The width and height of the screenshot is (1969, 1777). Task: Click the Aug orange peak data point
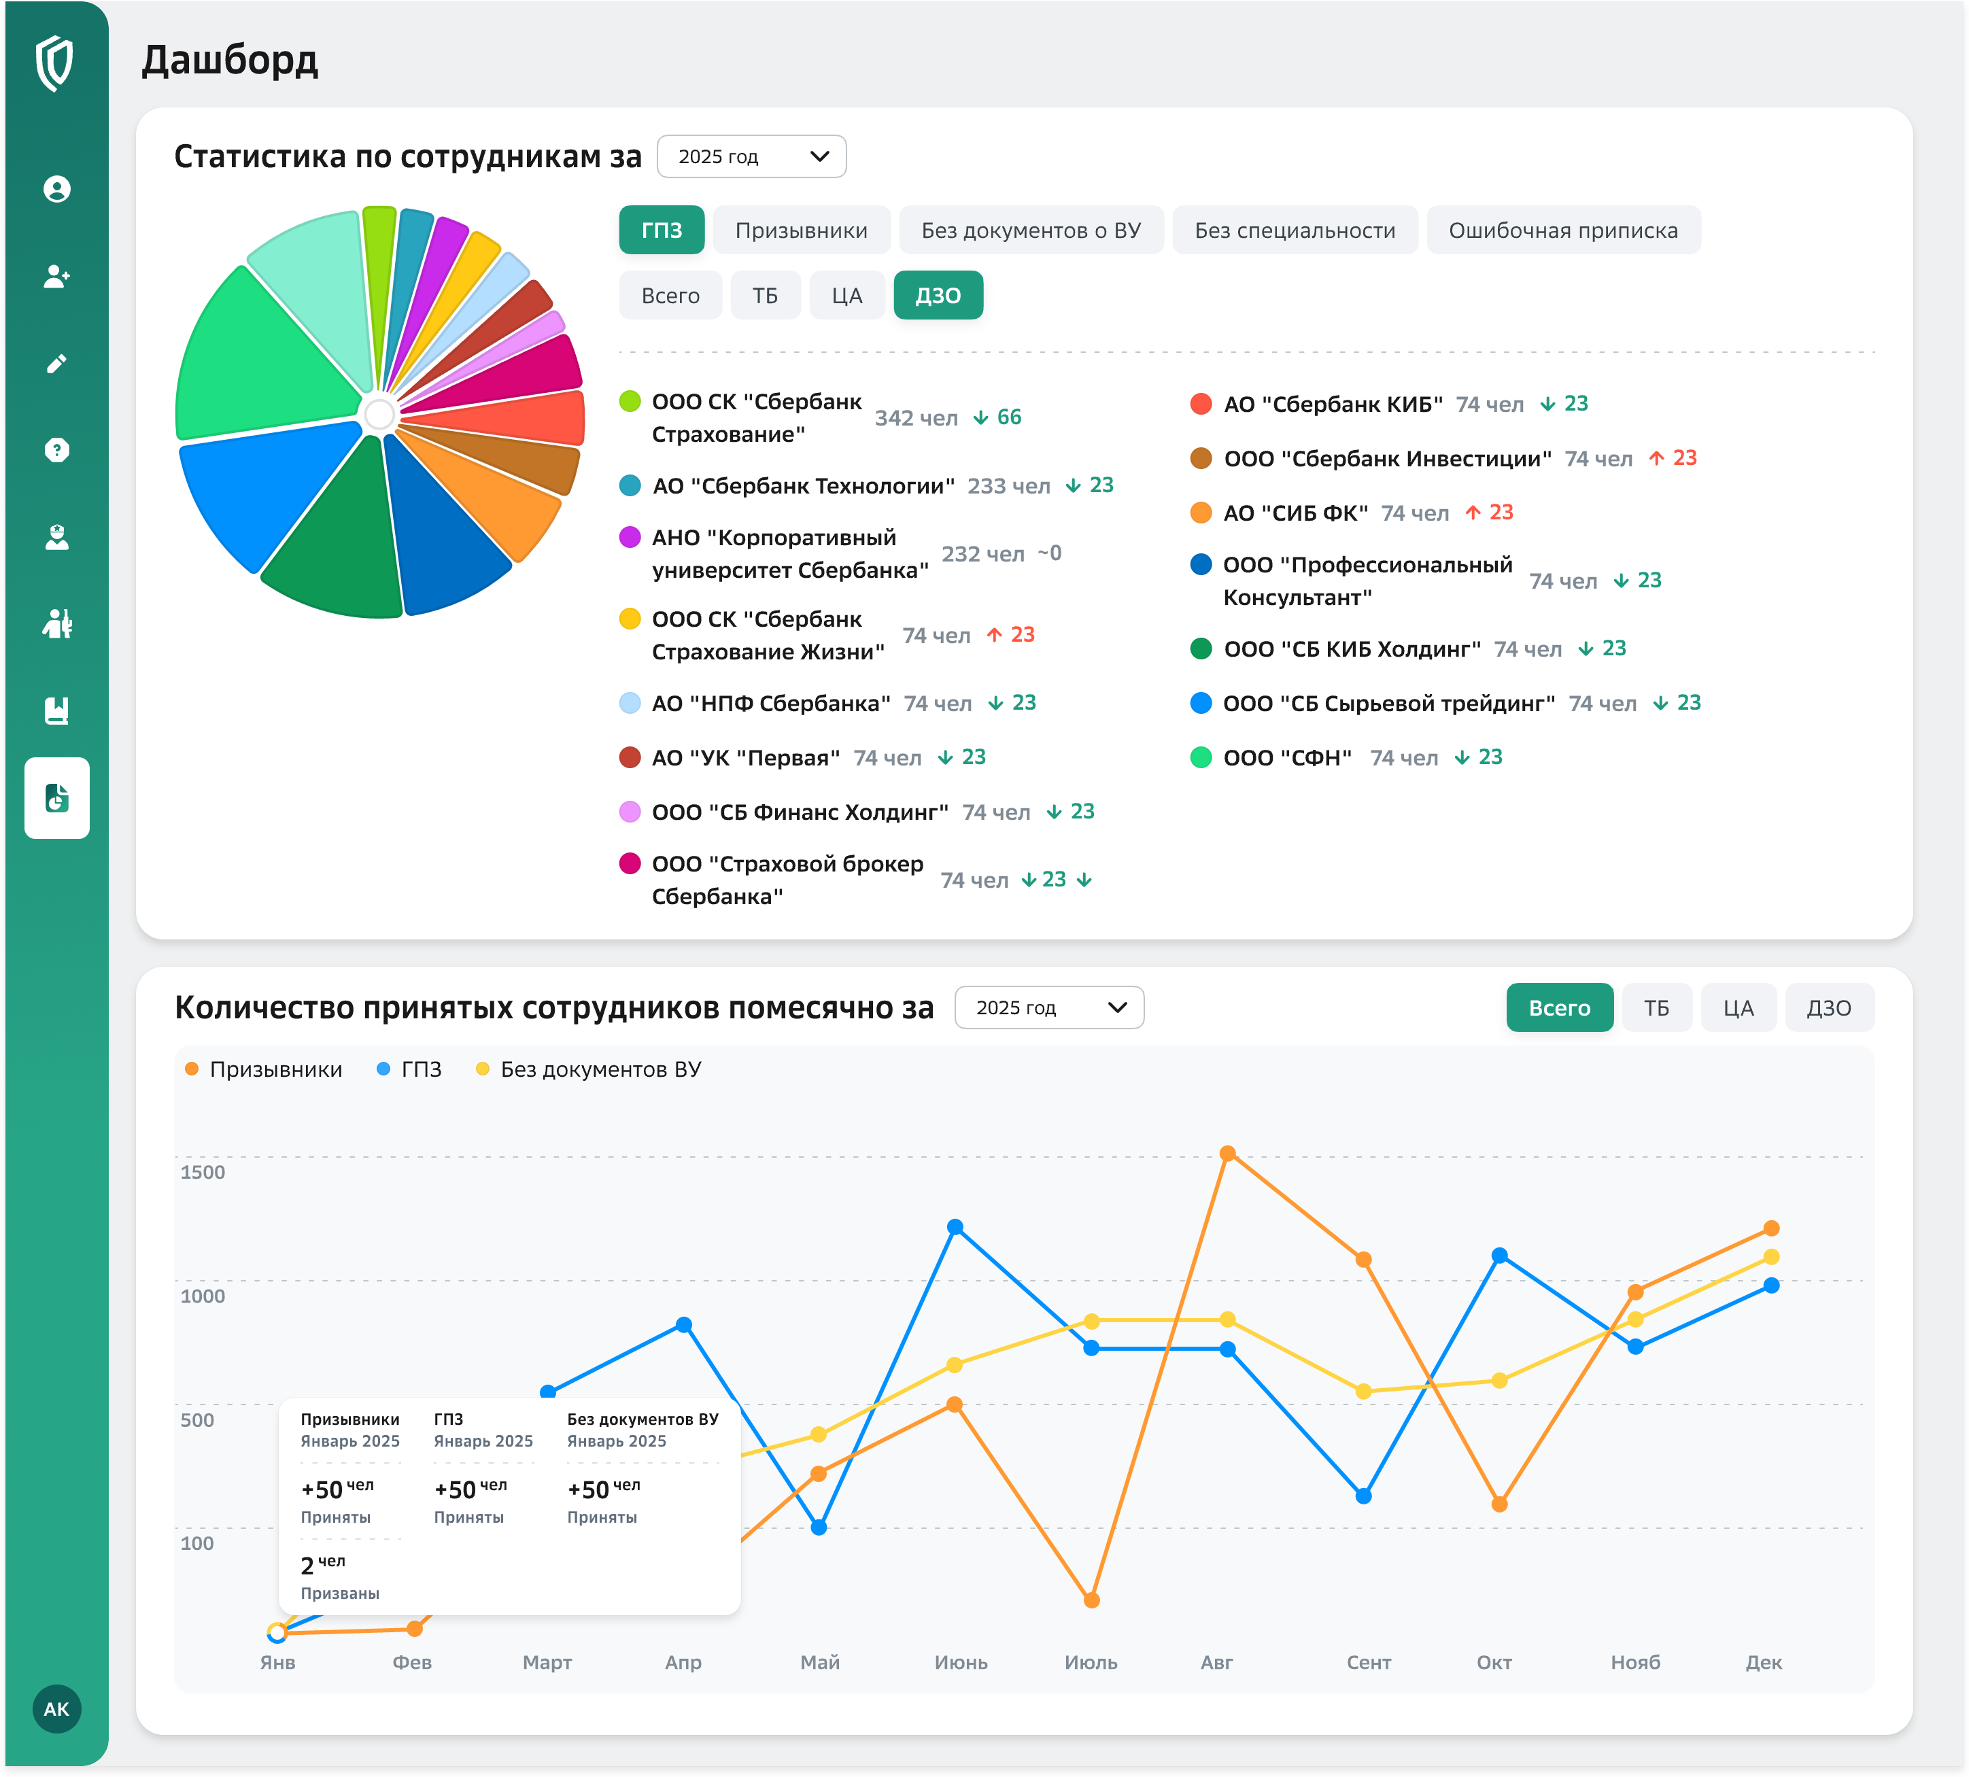tap(1228, 1153)
